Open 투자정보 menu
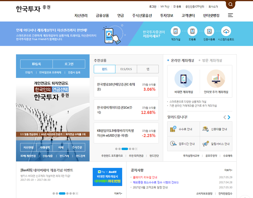Screen dimensions: 253x198 (x=167, y=15)
